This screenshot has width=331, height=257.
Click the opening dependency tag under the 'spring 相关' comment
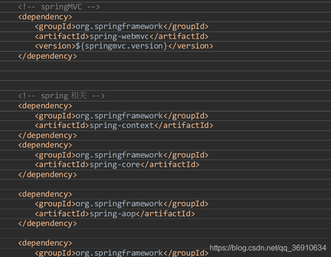point(45,106)
